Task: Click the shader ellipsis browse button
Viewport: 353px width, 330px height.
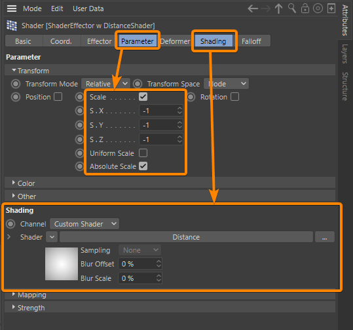Action: tap(325, 237)
